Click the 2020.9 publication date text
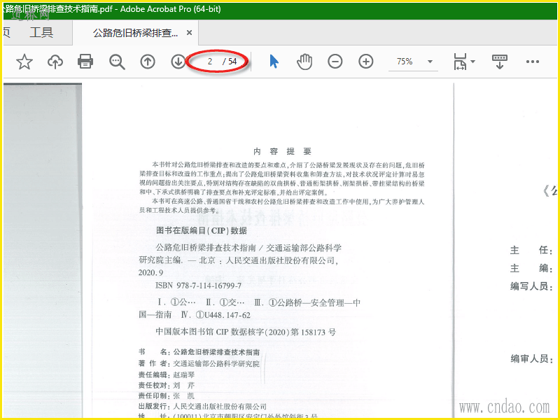 150,273
